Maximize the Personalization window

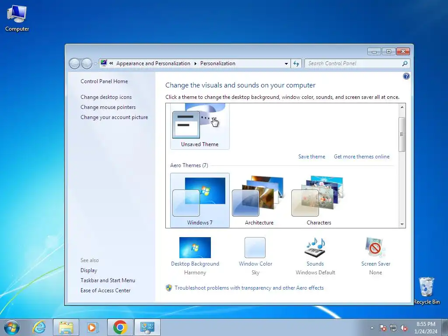[388, 52]
